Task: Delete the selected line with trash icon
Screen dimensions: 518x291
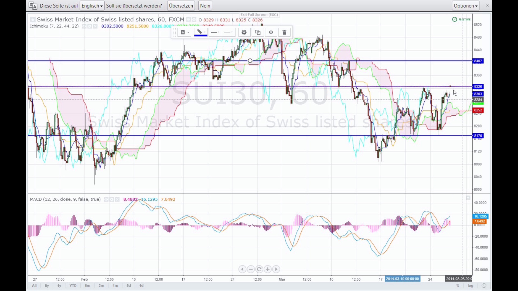Action: pyautogui.click(x=284, y=32)
